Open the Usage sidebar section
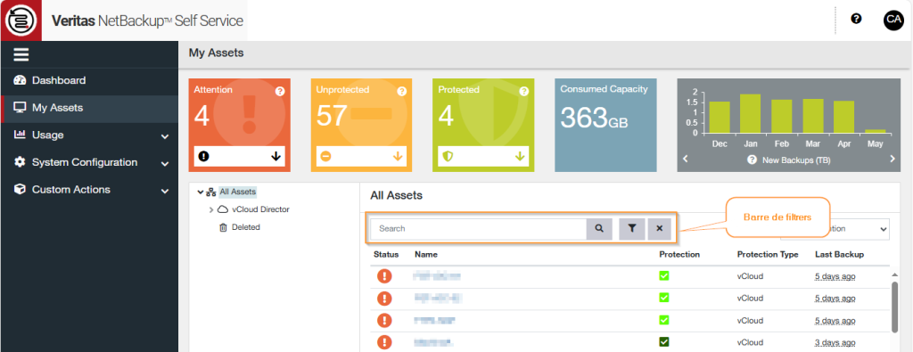Image resolution: width=913 pixels, height=352 pixels. (89, 135)
